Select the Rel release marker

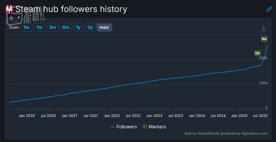(264, 39)
